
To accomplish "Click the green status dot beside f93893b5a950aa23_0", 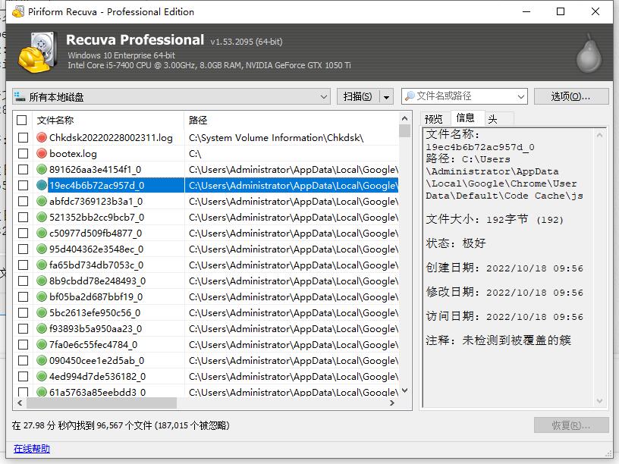I will [42, 328].
